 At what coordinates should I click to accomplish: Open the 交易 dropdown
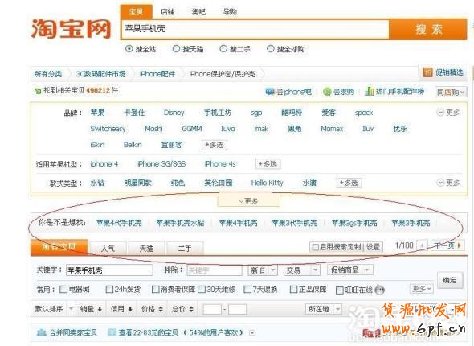point(302,270)
